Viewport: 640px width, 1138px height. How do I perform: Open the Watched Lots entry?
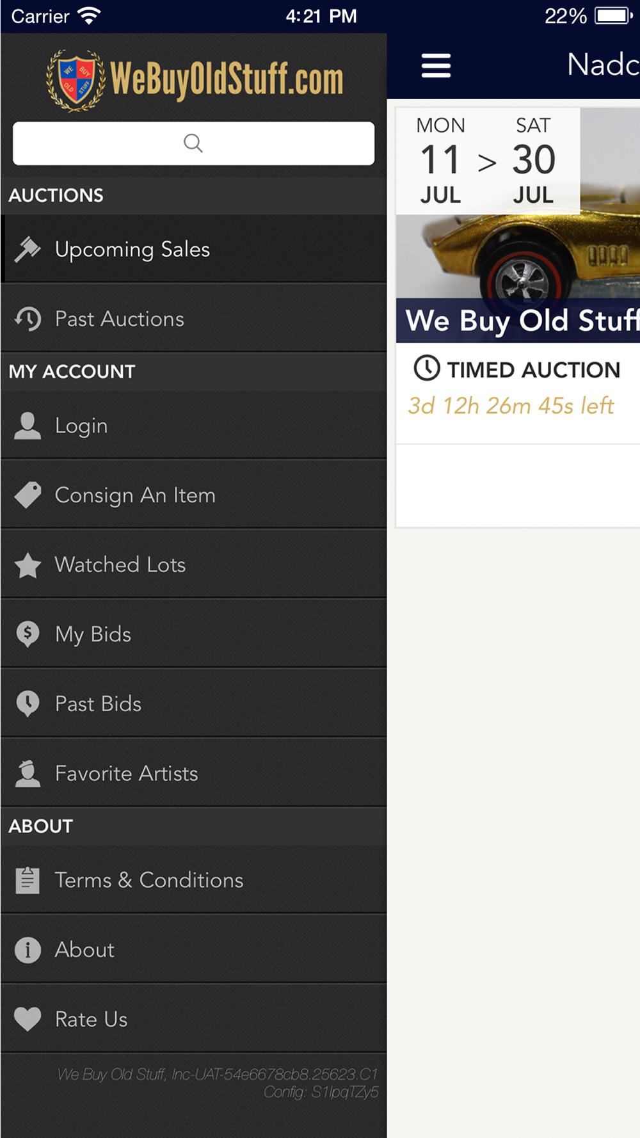(x=120, y=565)
